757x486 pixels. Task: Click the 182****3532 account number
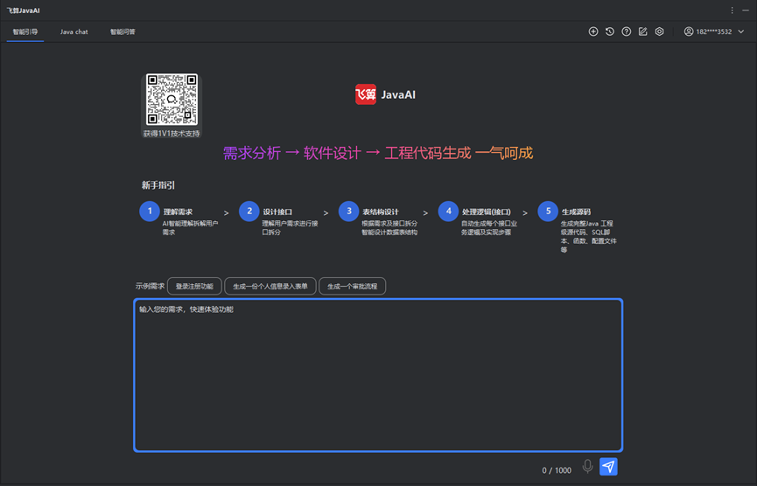(x=713, y=31)
